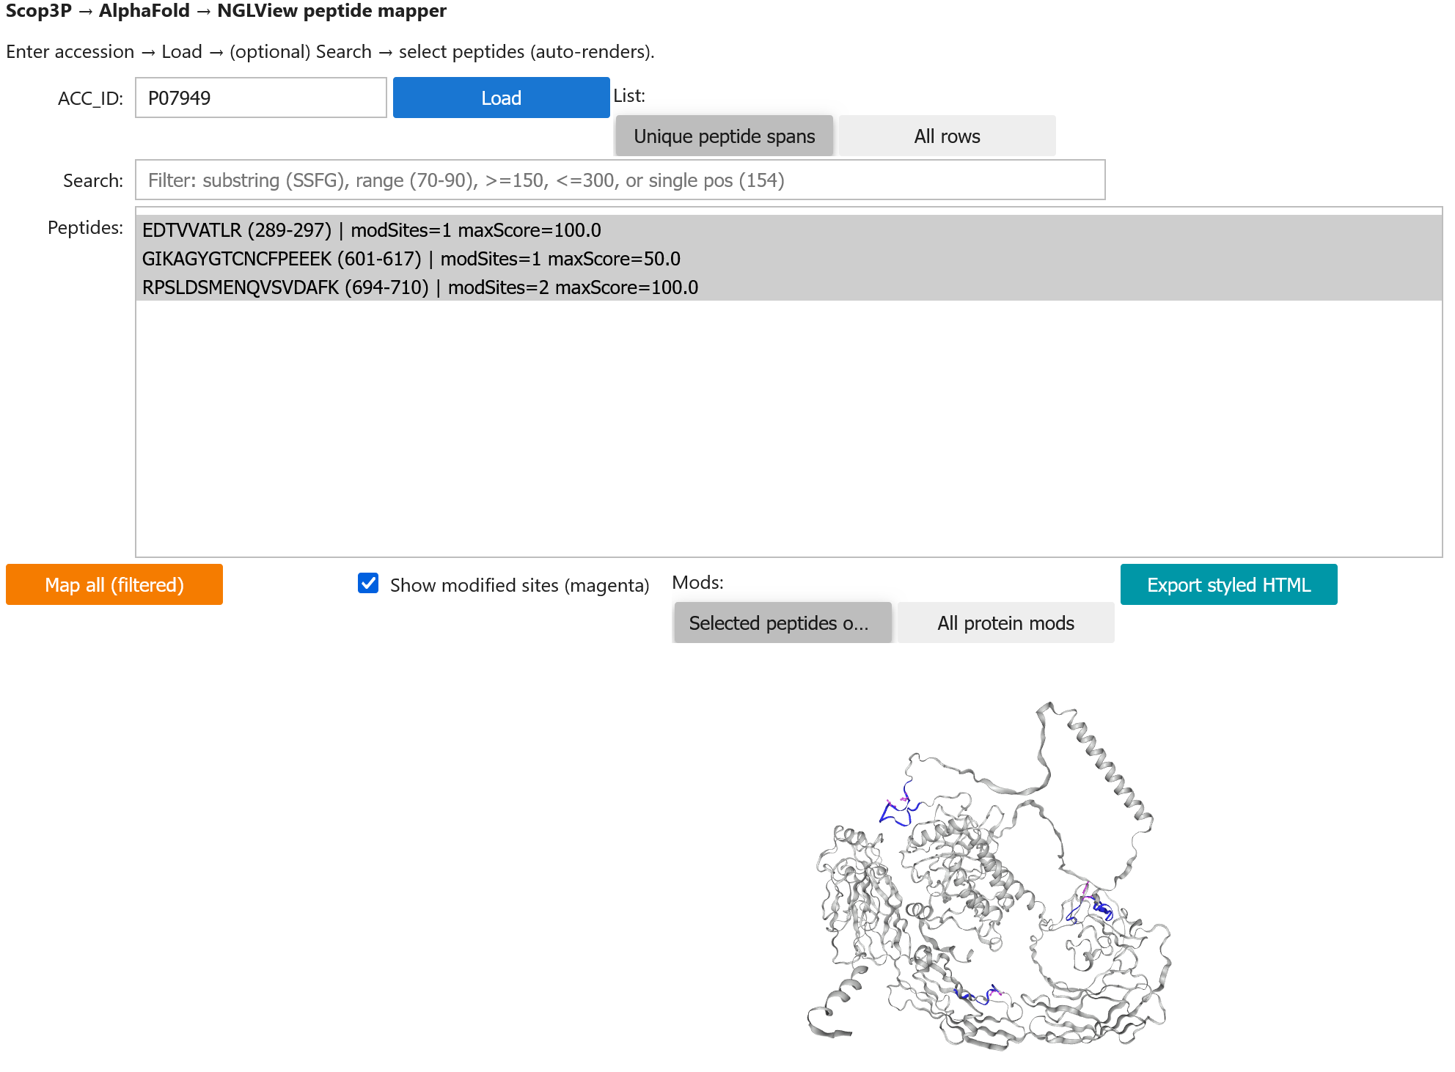Click the Scop3P AlphaFold mapper title
1455x1072 pixels.
[x=226, y=11]
